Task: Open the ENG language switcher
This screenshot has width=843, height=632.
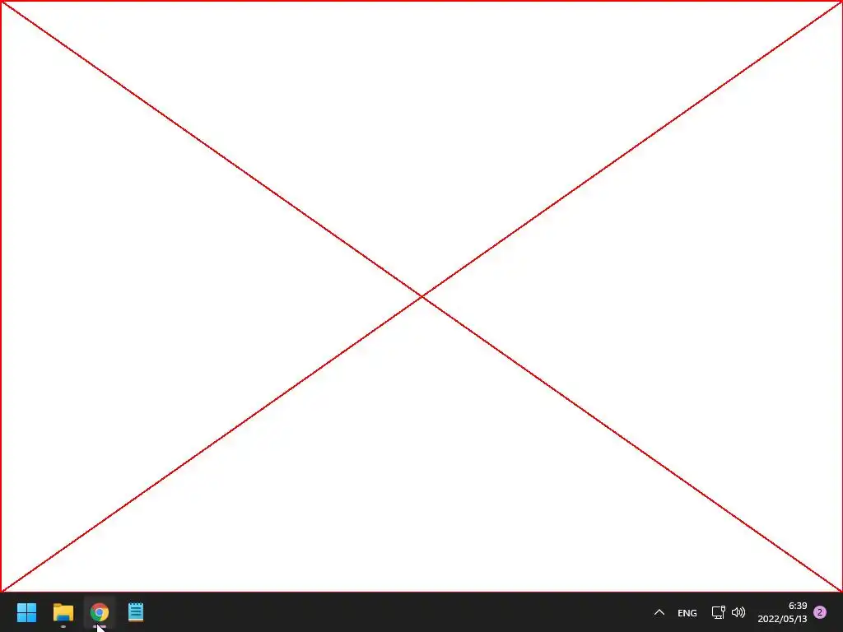Action: click(687, 612)
